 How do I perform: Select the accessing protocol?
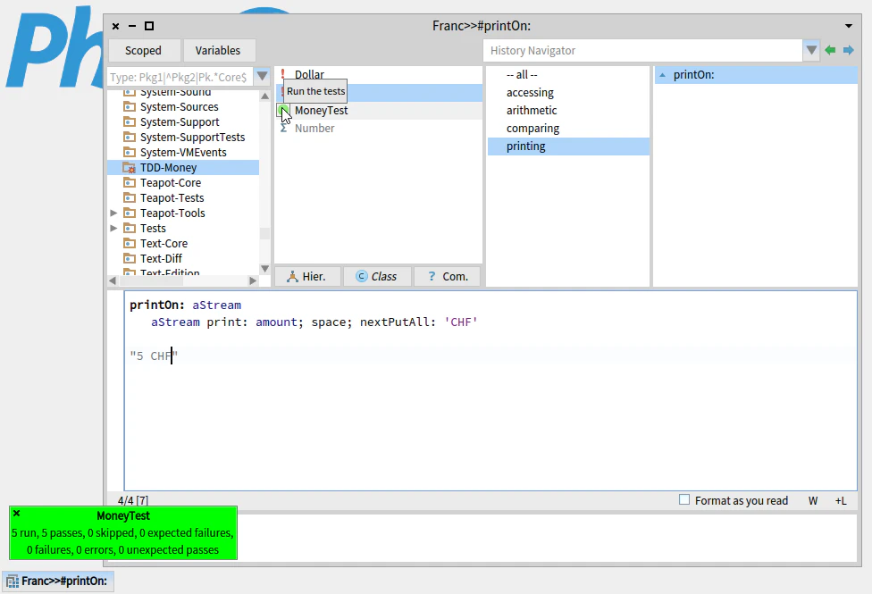[x=530, y=93]
